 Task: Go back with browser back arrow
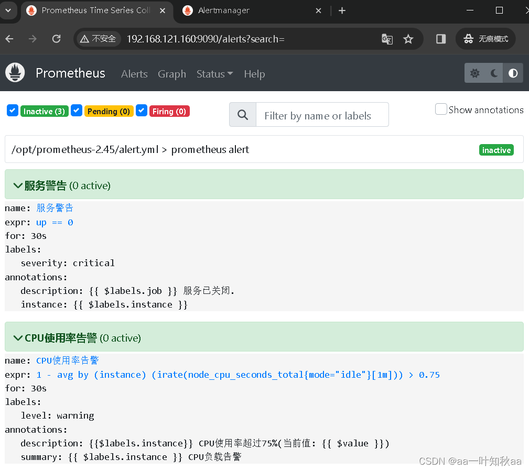[x=9, y=39]
